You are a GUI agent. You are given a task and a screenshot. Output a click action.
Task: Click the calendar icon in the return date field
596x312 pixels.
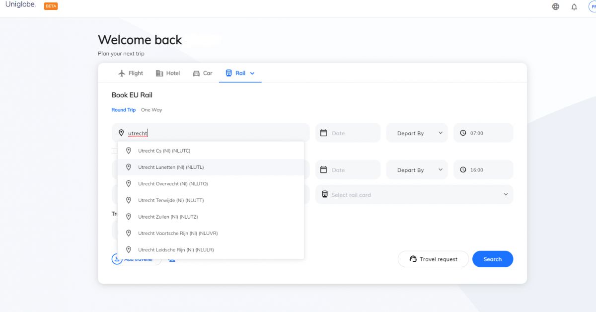point(323,170)
